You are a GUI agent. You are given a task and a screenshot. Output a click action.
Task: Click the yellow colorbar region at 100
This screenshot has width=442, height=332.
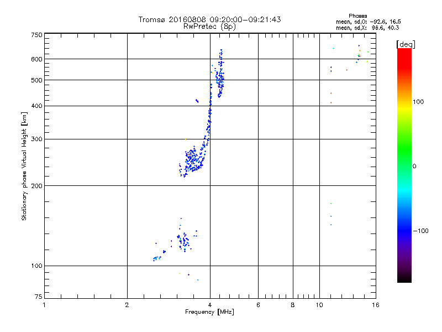[x=404, y=107]
